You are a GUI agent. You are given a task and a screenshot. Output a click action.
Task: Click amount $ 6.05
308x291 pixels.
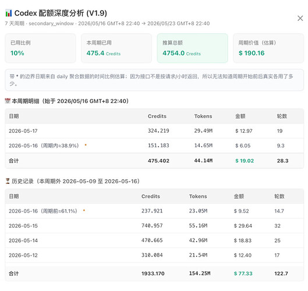tap(243, 145)
